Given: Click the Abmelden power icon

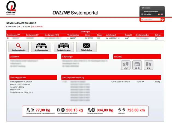Looking at the screenshot, I should click(x=142, y=14).
